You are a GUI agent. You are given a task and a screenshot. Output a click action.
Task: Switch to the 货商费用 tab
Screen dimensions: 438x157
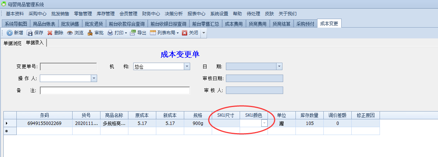coord(258,24)
